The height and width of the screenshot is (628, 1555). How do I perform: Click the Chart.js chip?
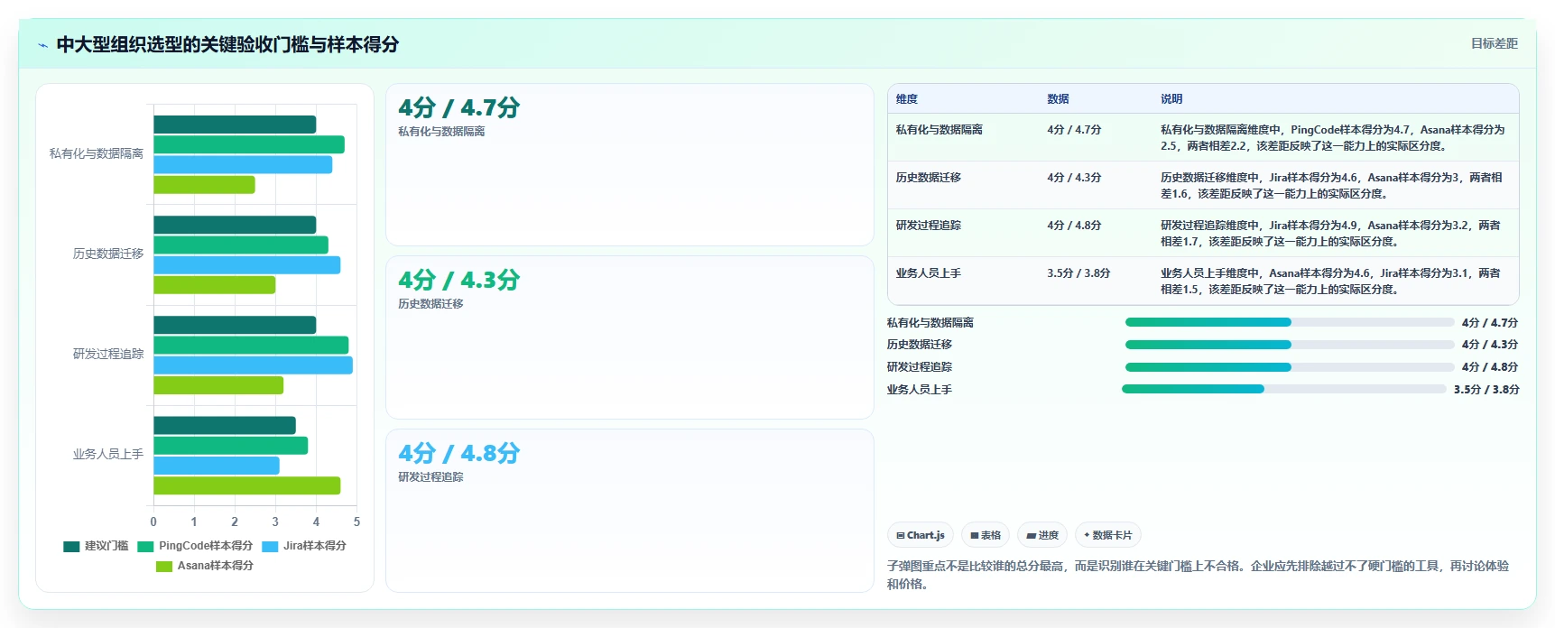point(921,535)
